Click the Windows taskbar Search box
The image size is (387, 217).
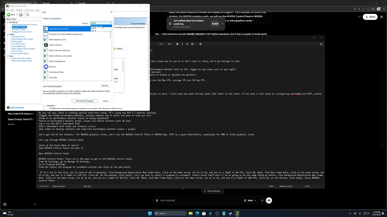click(x=170, y=213)
